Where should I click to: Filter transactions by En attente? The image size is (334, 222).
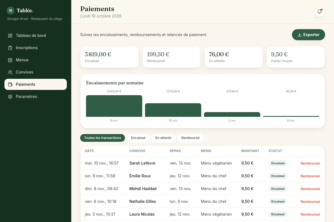163,138
